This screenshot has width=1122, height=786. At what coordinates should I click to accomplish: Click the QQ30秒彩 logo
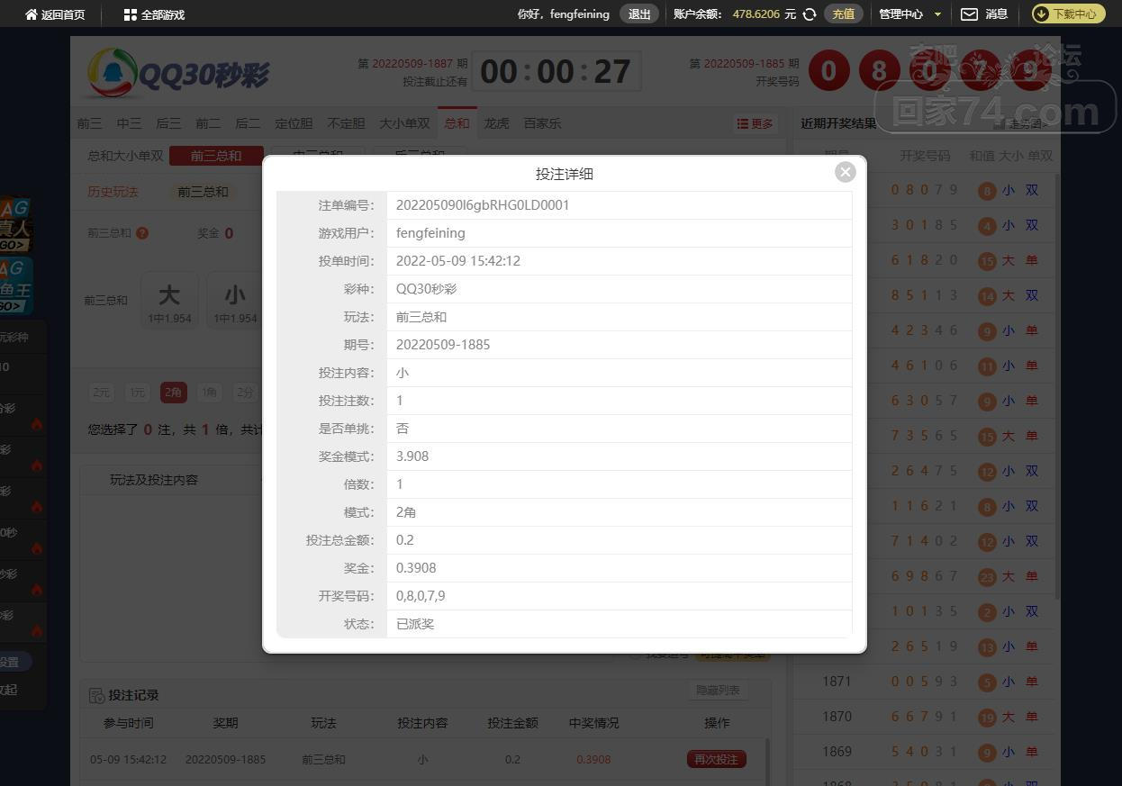(178, 73)
